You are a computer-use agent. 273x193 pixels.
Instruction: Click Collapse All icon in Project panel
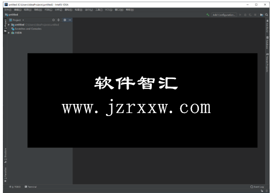(58, 20)
